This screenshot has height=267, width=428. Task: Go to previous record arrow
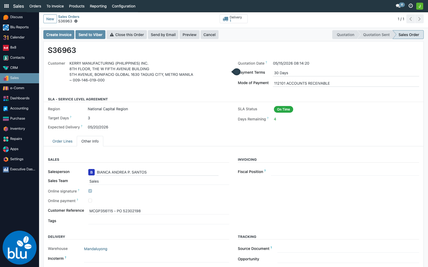tap(411, 19)
